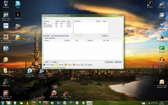Screen dimensions: 168x105
Task: Click the Themes Creator shortcut
Action: click(162, 4)
